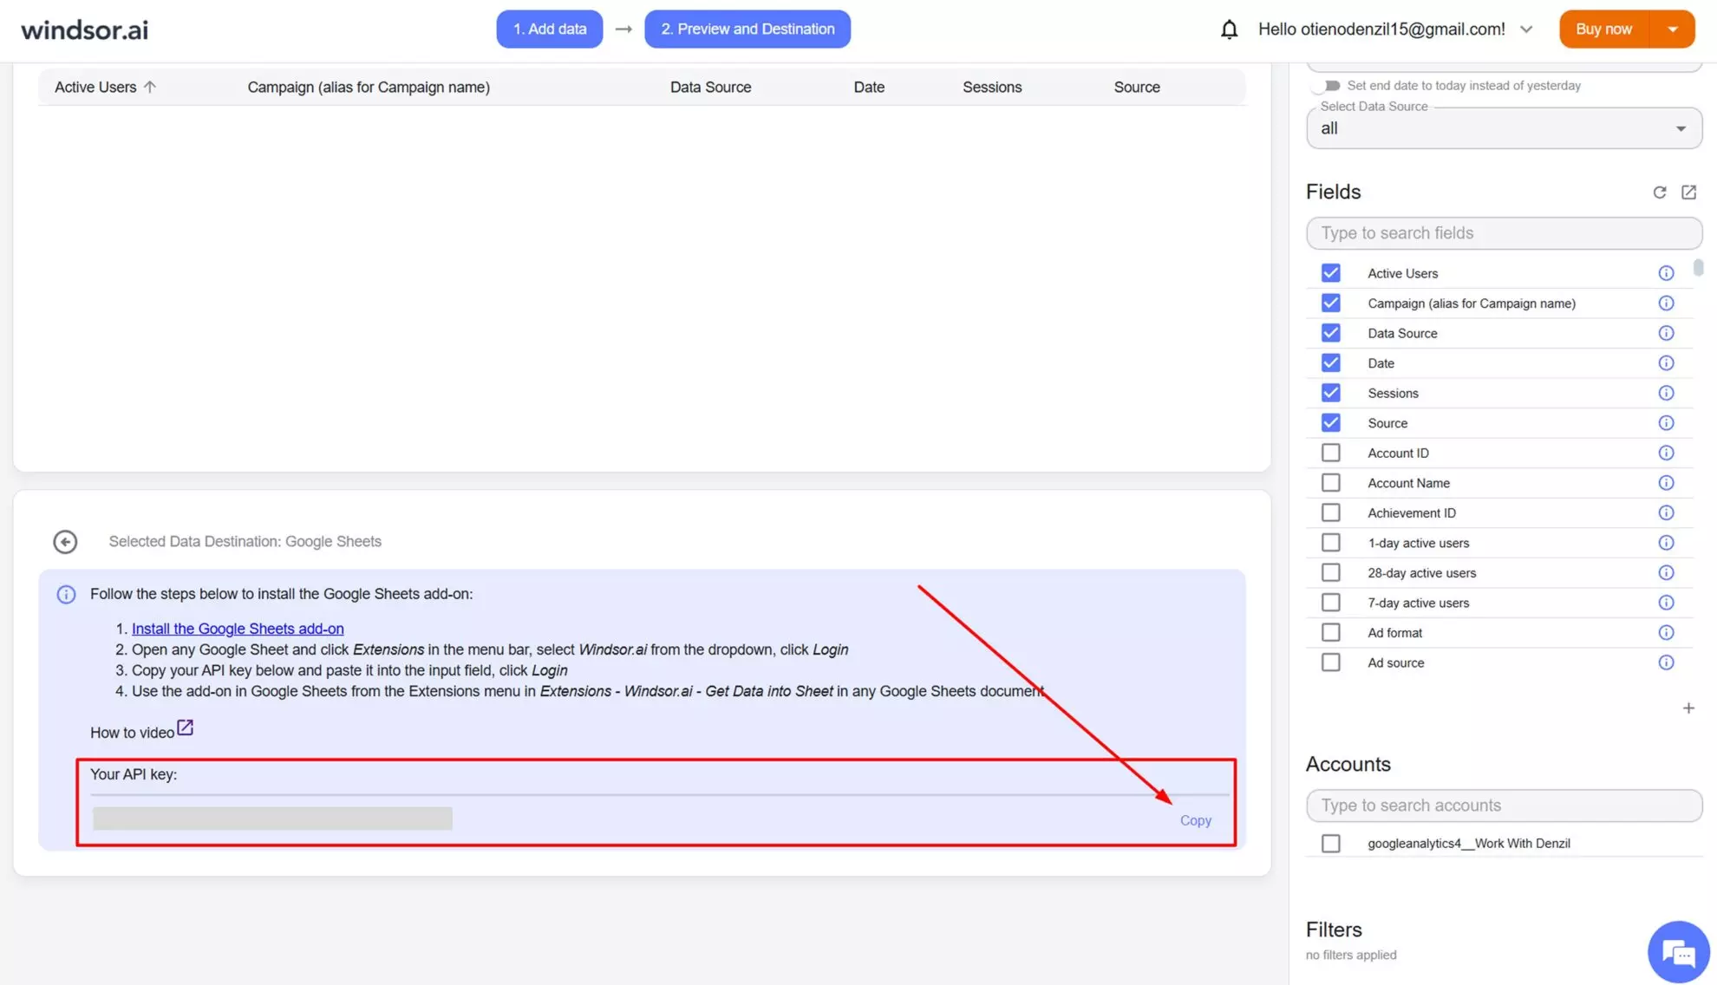Click the info icon for Data Source field
Viewport: 1717px width, 985px height.
(x=1666, y=333)
